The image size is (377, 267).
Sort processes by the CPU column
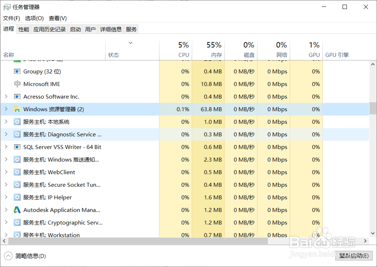coord(176,50)
